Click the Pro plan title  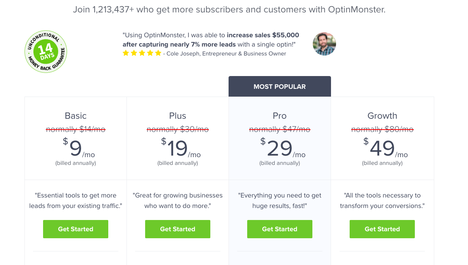(279, 116)
